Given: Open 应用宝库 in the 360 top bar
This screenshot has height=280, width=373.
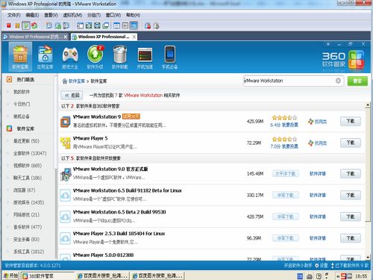Looking at the screenshot, I should coord(45,57).
